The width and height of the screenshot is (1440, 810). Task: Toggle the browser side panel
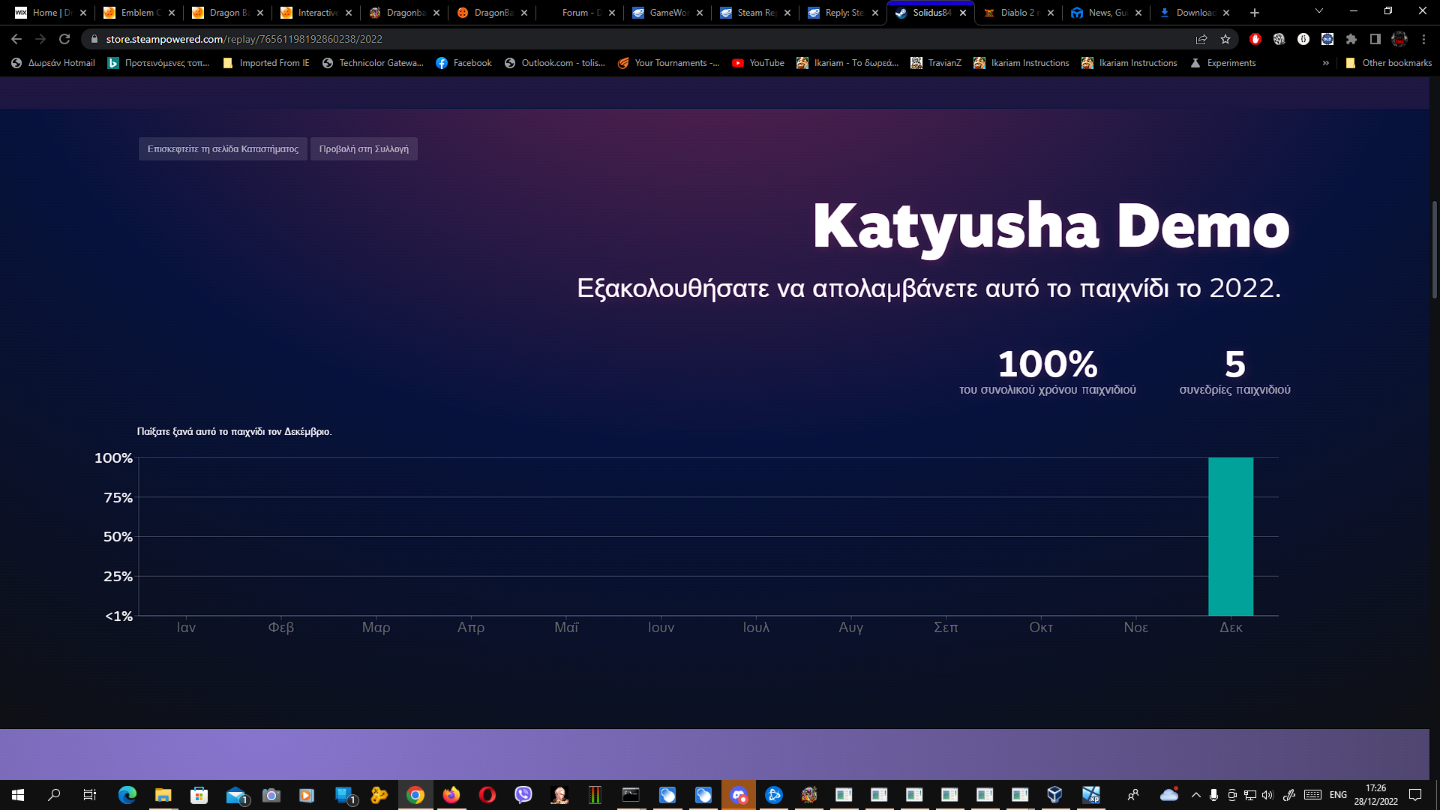(x=1375, y=39)
